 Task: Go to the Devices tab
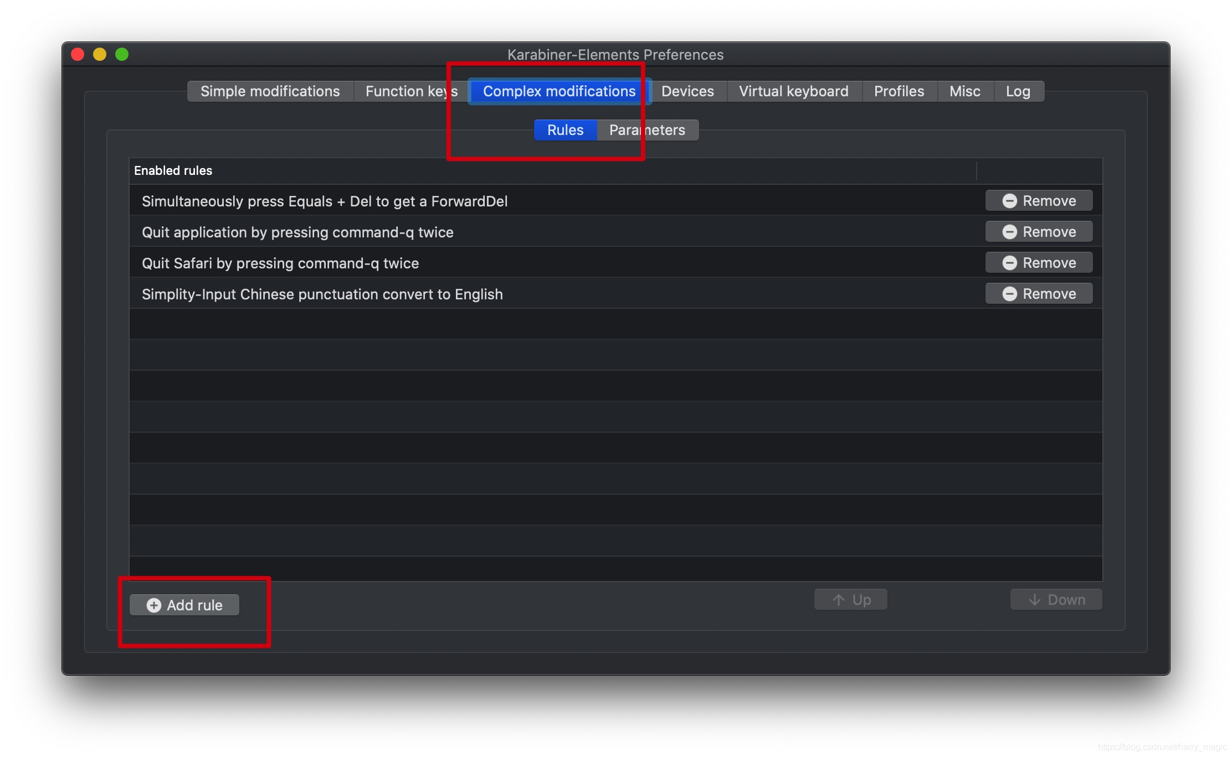(x=687, y=91)
